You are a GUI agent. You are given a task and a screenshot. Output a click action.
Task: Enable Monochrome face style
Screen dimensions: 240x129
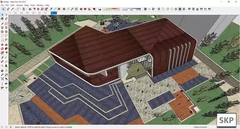pyautogui.click(x=184, y=9)
